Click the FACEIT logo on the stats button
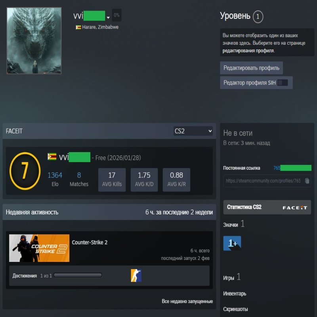Viewport: 317px width, 317px height. [295, 207]
